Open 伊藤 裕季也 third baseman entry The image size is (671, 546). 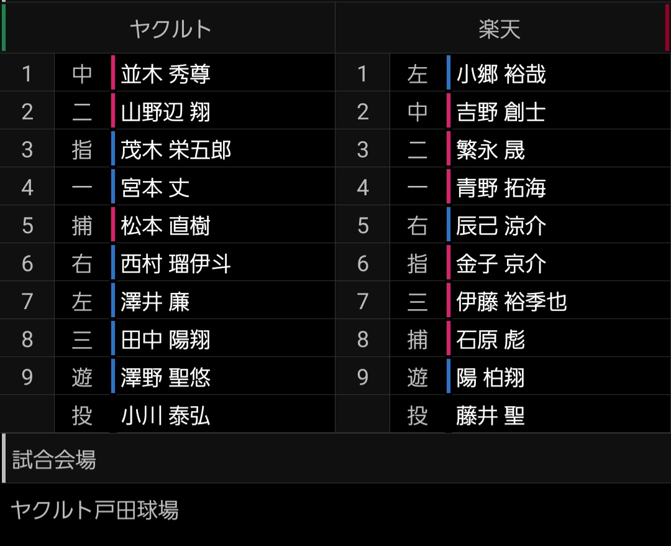click(x=511, y=302)
